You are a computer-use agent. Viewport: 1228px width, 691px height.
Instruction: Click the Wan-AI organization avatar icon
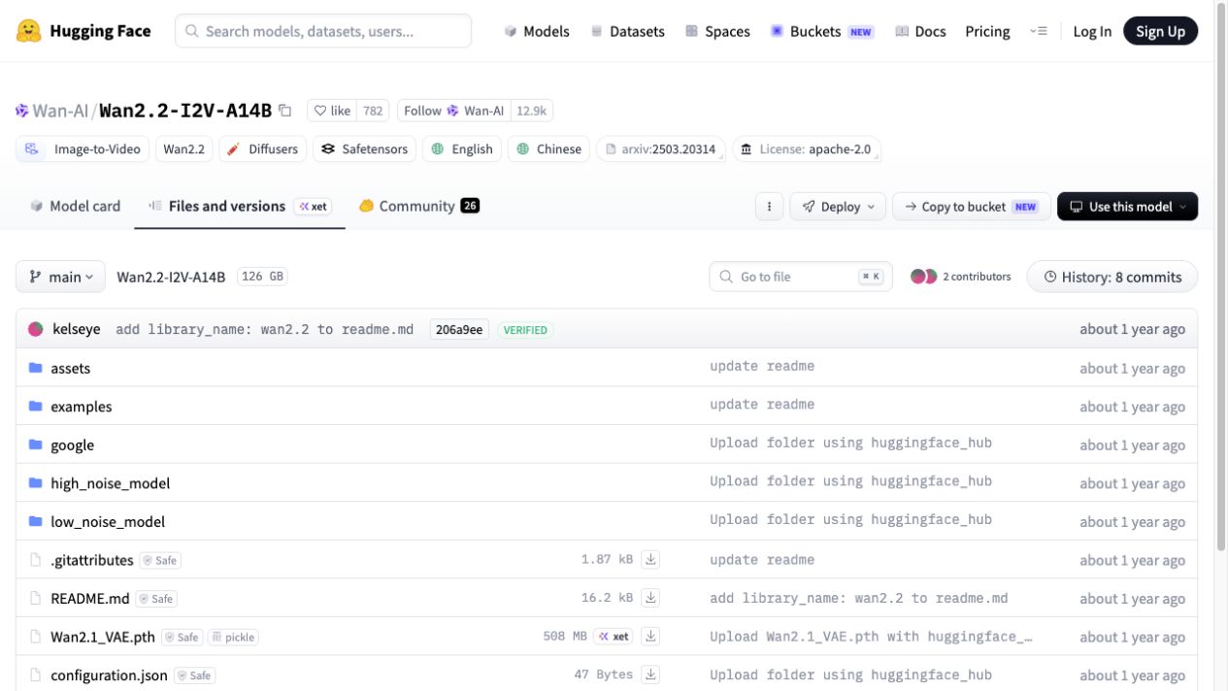(22, 111)
